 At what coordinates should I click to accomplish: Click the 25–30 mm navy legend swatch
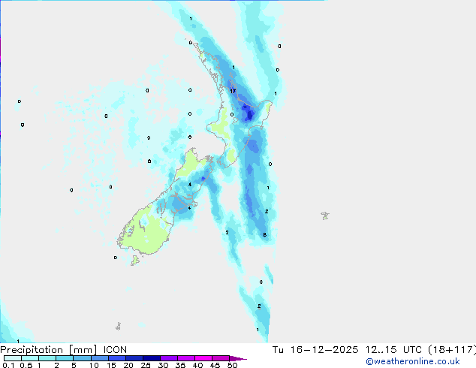click(x=152, y=358)
